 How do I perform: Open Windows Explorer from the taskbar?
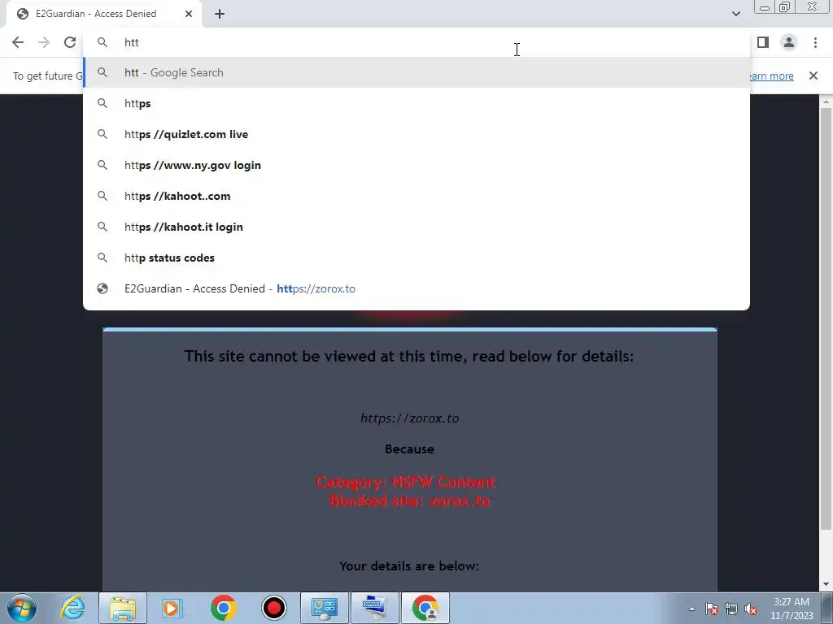click(x=123, y=608)
